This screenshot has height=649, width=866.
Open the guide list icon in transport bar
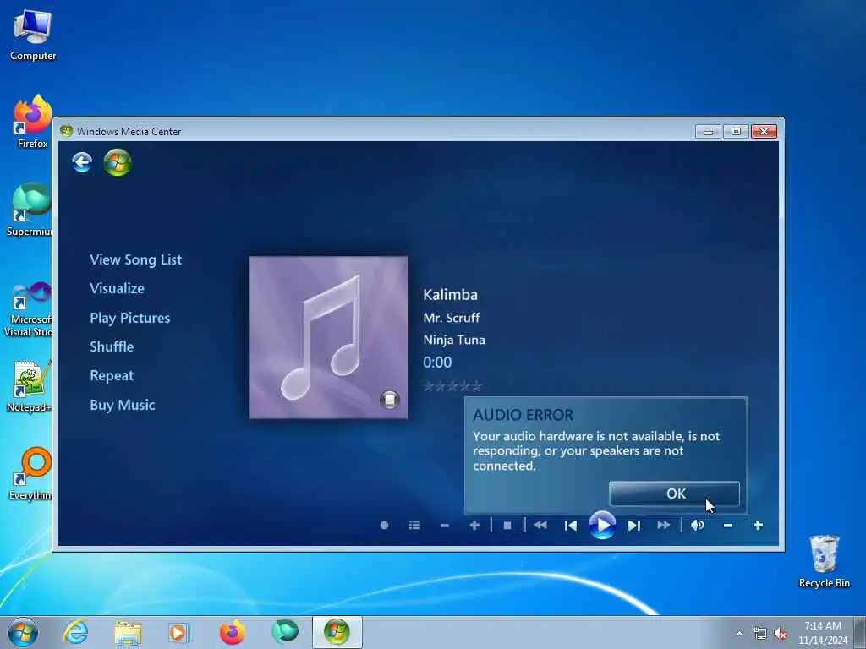pos(414,526)
